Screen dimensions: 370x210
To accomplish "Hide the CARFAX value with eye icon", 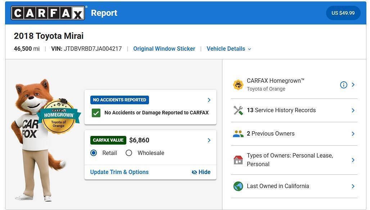I will coord(201,172).
